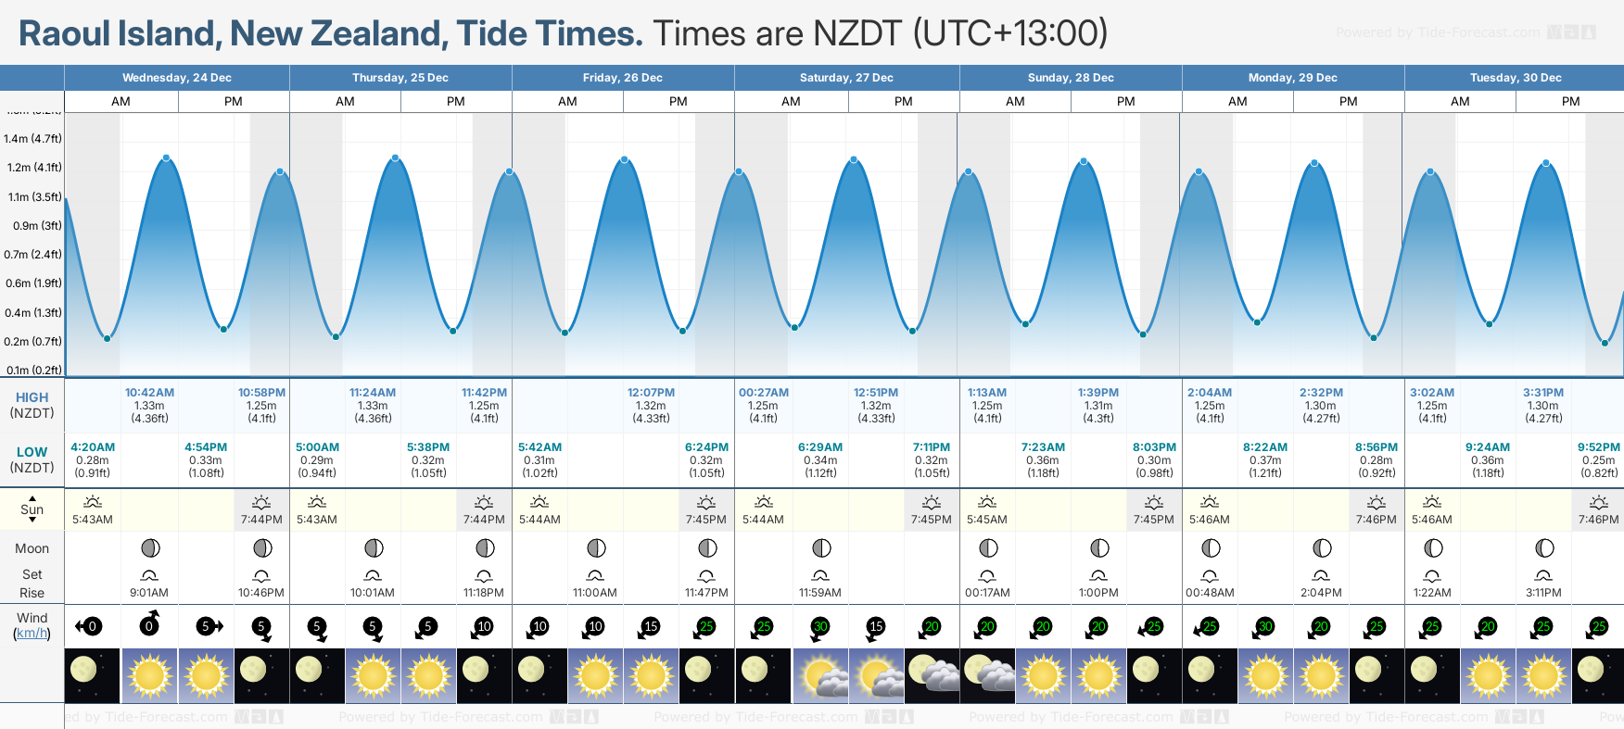Click the moon phase icon above Sunday's 1:00PM

pos(1098,548)
